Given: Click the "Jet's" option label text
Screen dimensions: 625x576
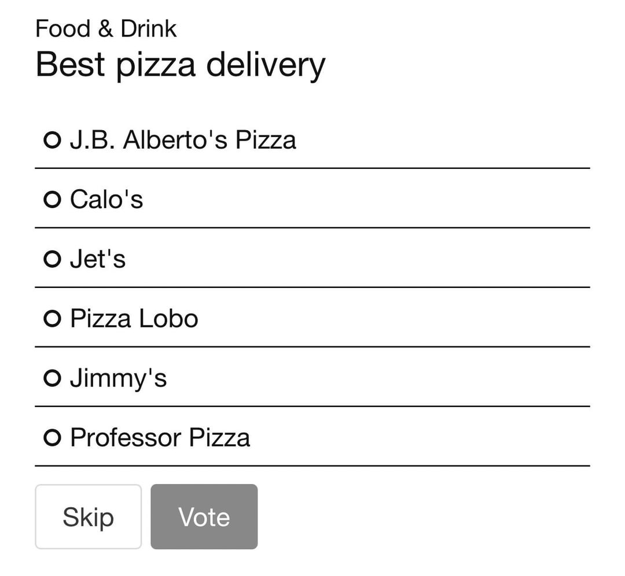Looking at the screenshot, I should 98,259.
